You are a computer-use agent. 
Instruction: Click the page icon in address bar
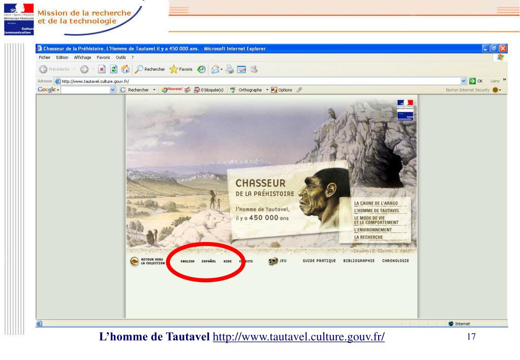(57, 81)
